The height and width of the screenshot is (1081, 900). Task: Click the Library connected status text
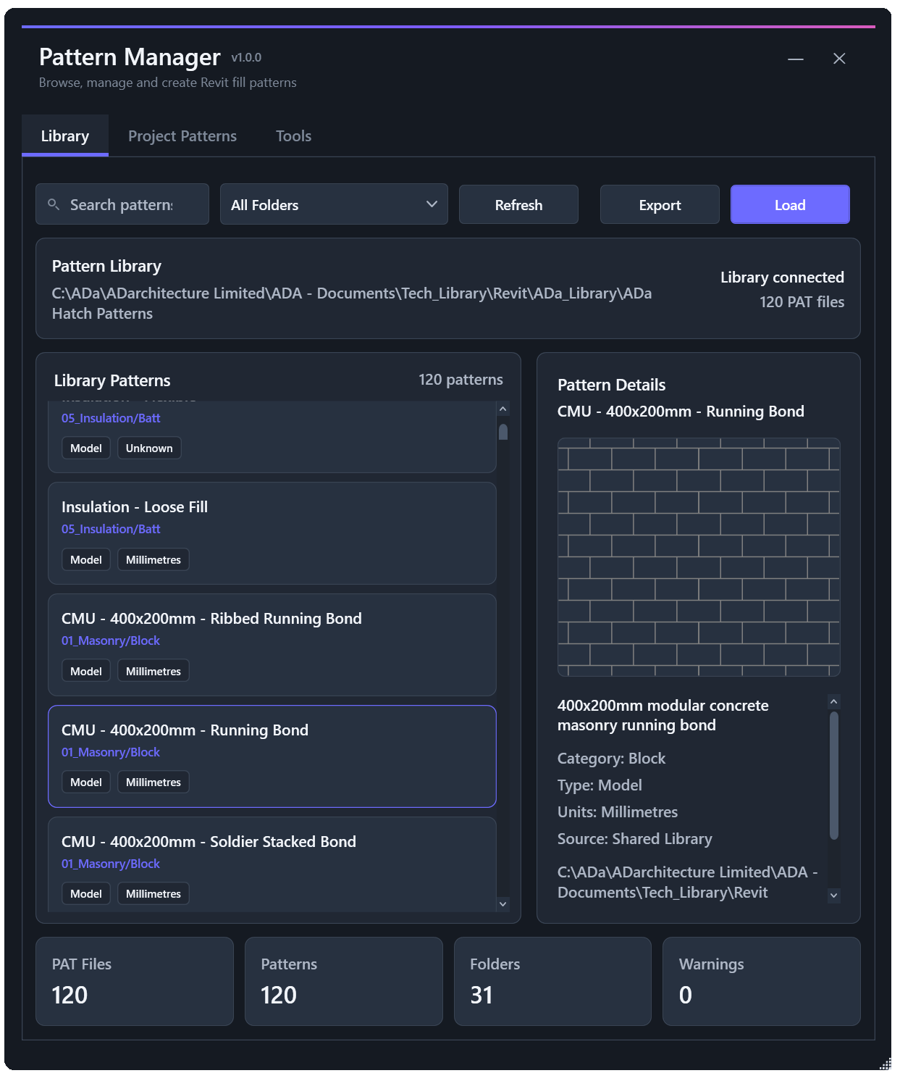click(782, 277)
